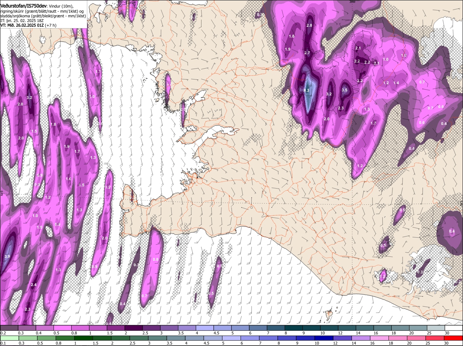Click the valid time line 'VT: Mið. 26.02.2025 01Z'
The height and width of the screenshot is (346, 463).
(x=22, y=25)
